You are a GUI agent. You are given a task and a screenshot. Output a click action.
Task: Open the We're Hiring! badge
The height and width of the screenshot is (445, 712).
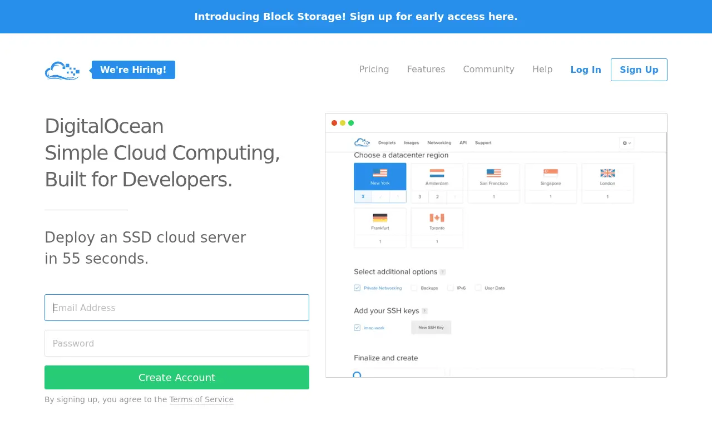coord(133,70)
